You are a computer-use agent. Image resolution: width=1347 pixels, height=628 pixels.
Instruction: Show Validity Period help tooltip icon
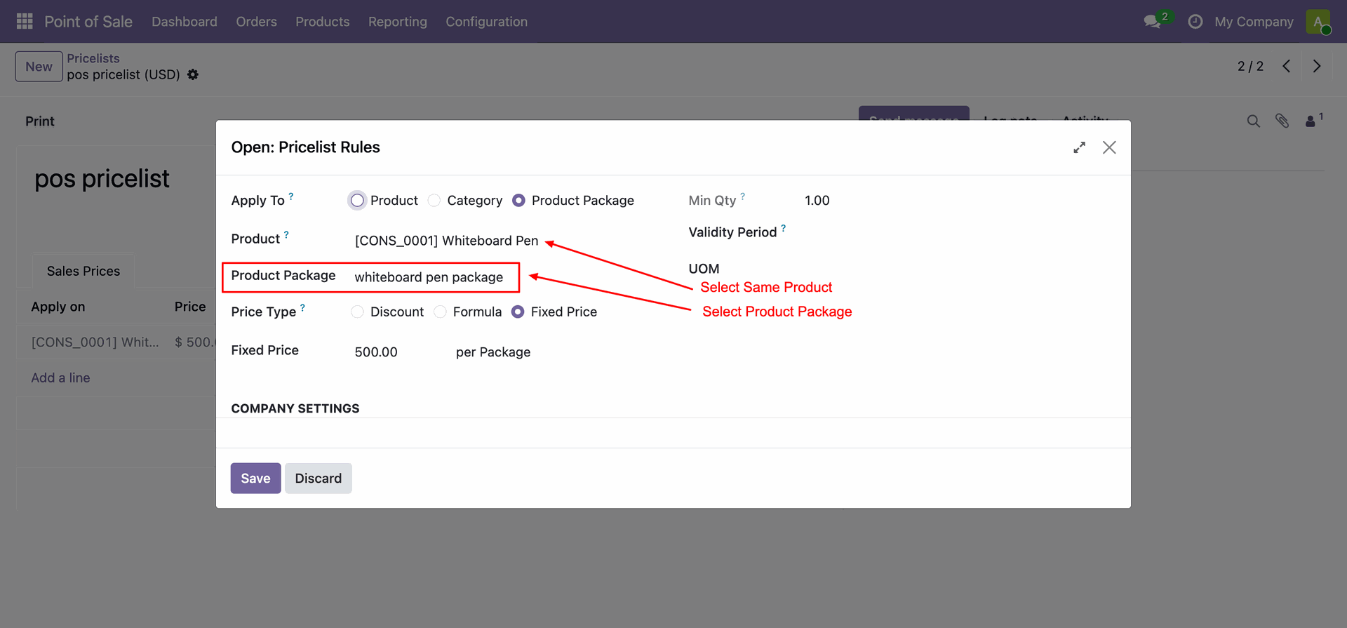784,228
